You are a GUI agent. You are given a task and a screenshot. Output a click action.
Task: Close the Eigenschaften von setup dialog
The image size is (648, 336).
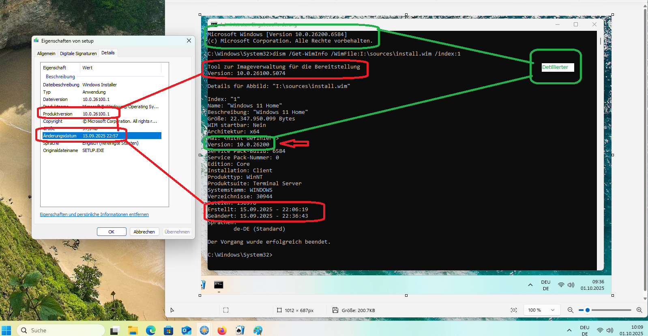tap(189, 41)
